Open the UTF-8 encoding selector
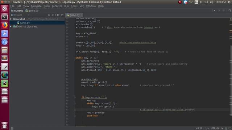The height and width of the screenshot is (130, 232). pos(215,129)
